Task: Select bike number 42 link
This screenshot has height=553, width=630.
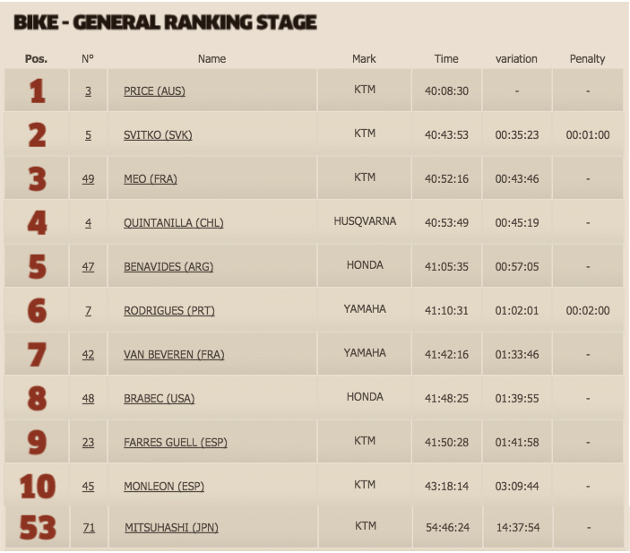Action: [x=88, y=354]
